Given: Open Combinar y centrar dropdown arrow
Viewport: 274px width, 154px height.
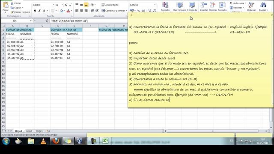Looking at the screenshot, I should [126, 11].
